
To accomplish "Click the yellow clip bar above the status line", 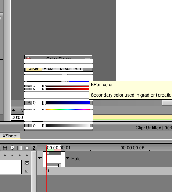I will tap(133, 117).
